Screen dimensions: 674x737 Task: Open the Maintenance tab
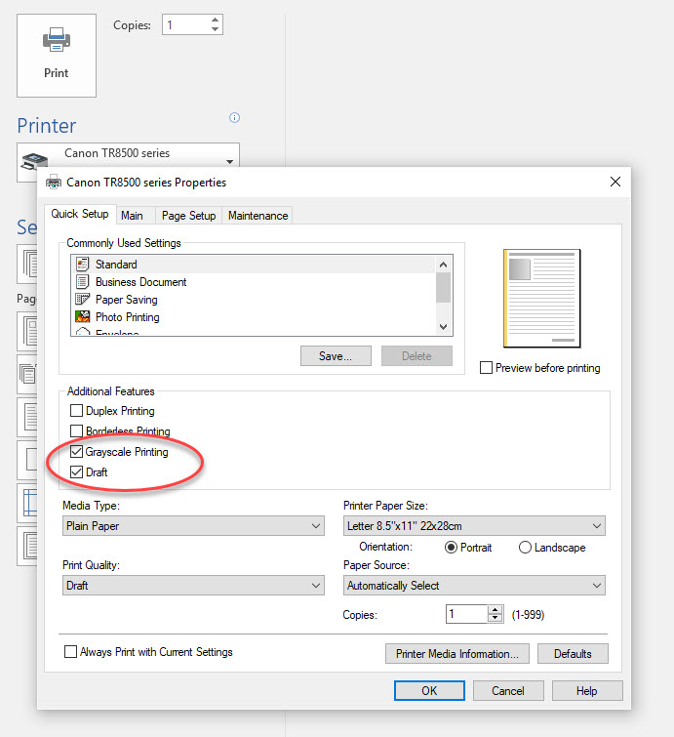tap(258, 216)
